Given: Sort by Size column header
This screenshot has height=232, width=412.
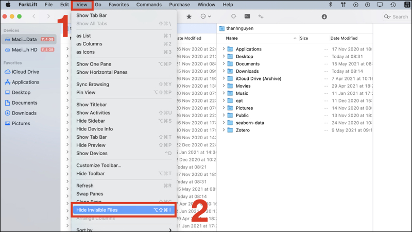Looking at the screenshot, I should click(304, 38).
